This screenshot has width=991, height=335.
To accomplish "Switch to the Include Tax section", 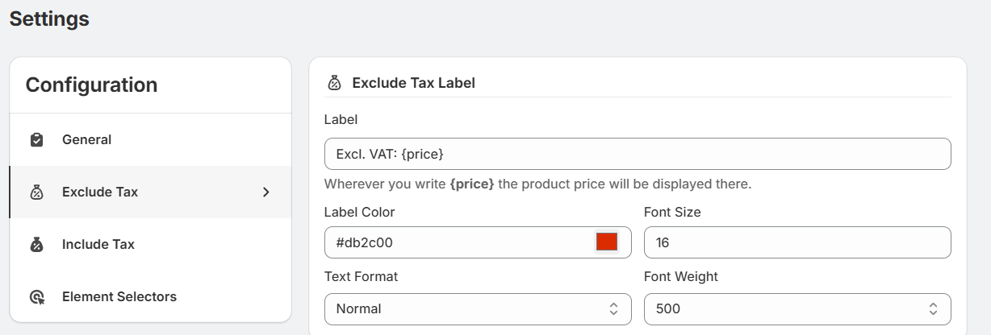I will click(x=98, y=245).
